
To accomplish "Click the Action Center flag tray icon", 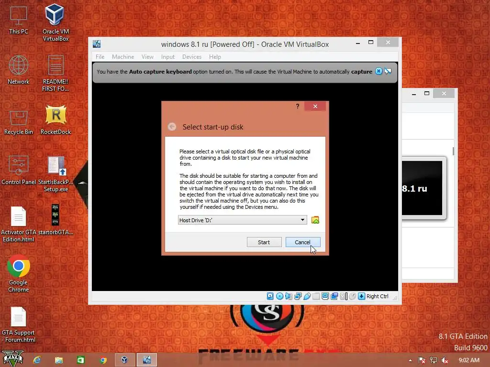I will pos(422,360).
